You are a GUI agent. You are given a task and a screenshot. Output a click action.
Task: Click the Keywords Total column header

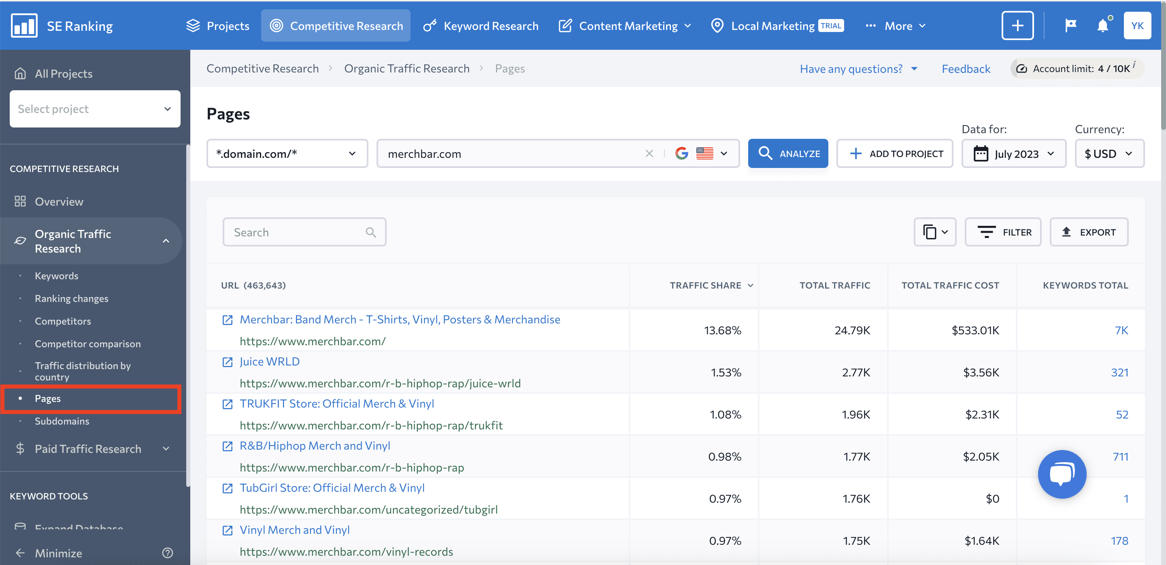click(1085, 285)
